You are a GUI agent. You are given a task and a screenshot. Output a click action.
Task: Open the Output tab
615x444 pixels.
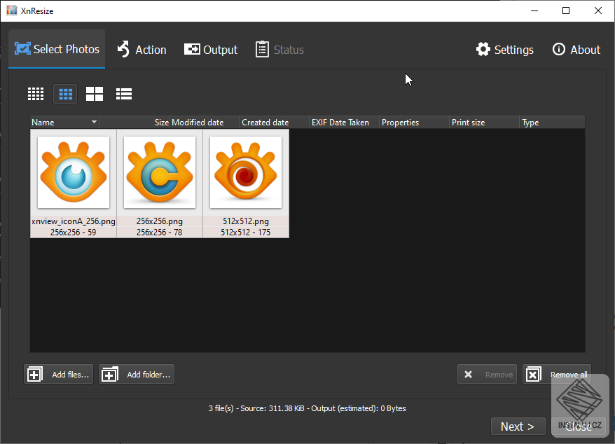(x=211, y=50)
